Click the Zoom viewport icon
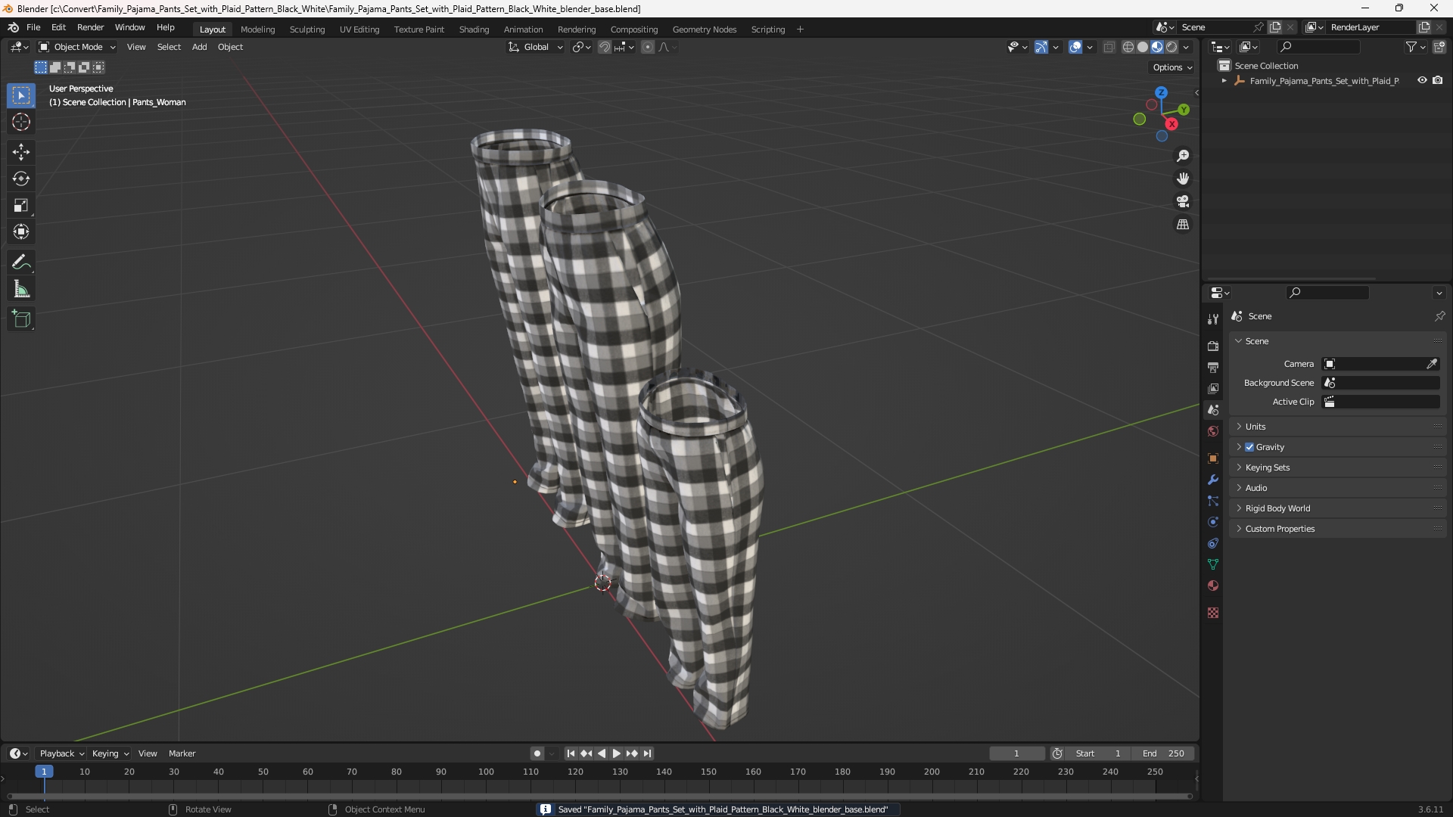 1183,156
